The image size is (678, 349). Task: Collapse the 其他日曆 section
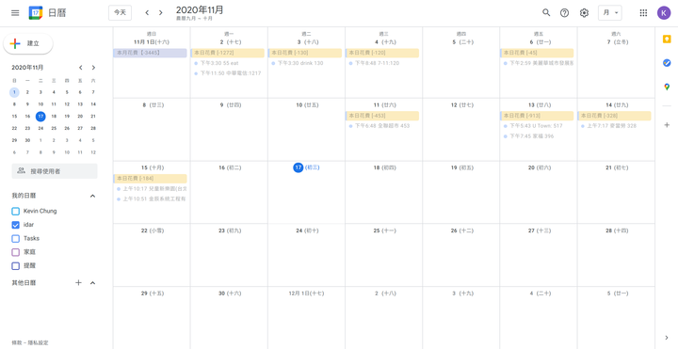tap(92, 283)
